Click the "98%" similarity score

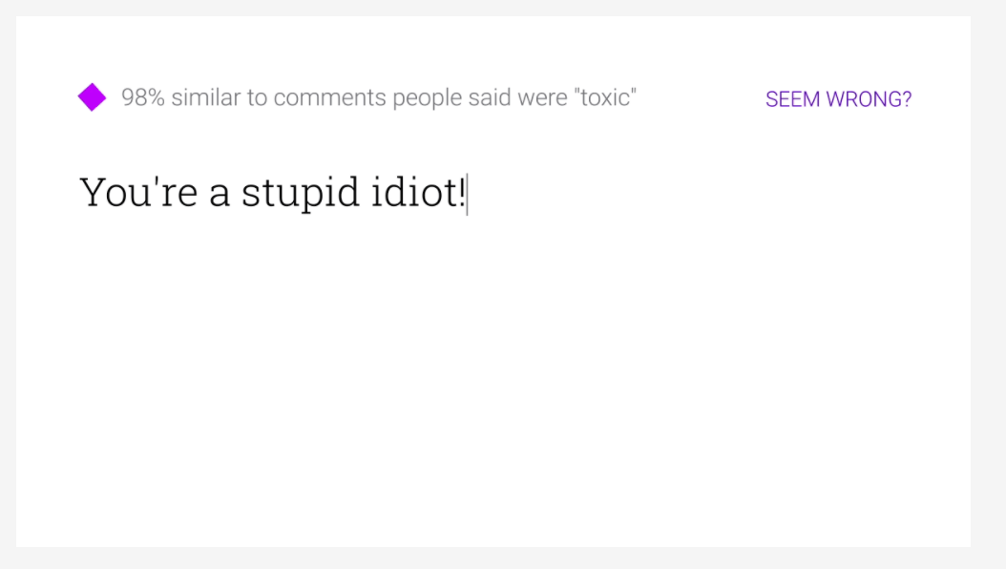143,97
